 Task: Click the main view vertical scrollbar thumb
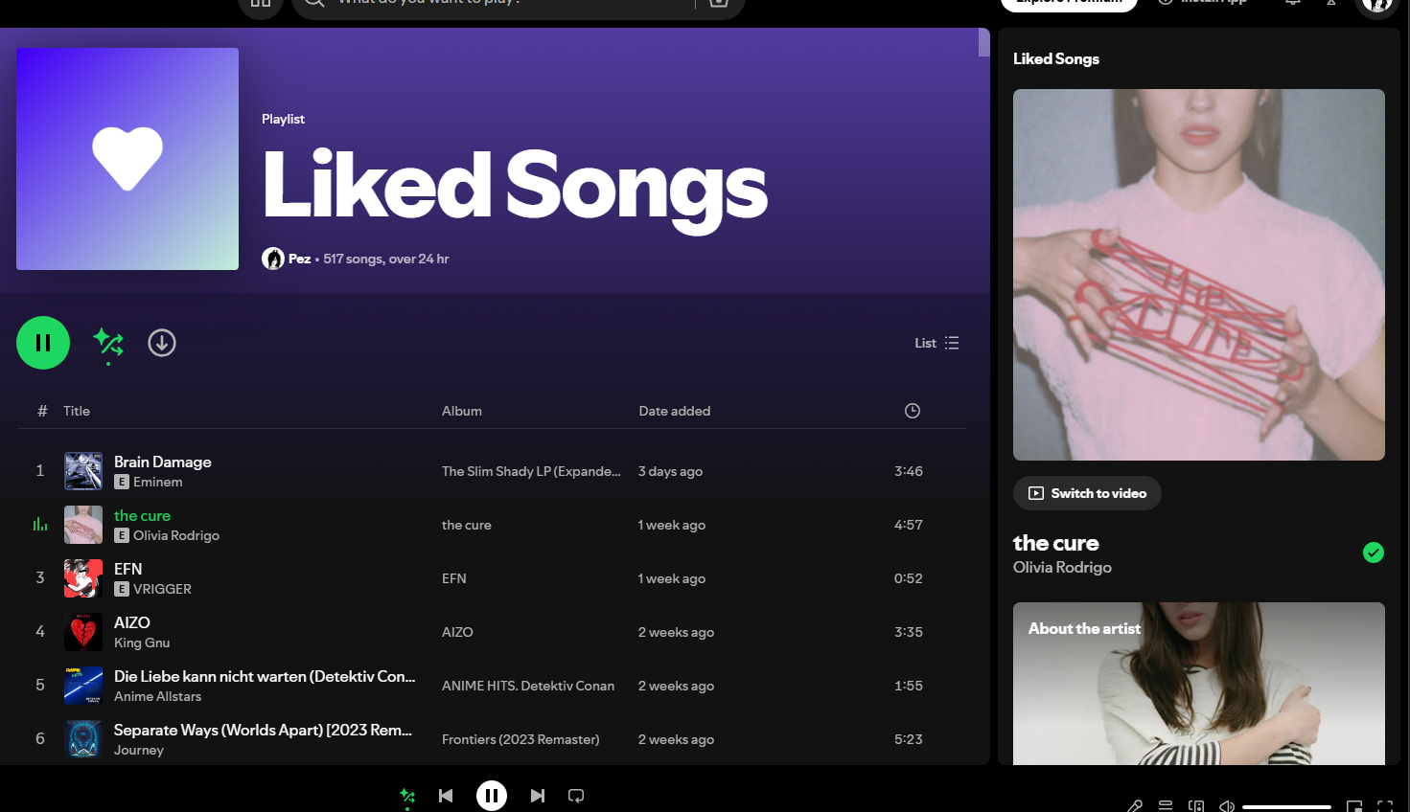(984, 42)
